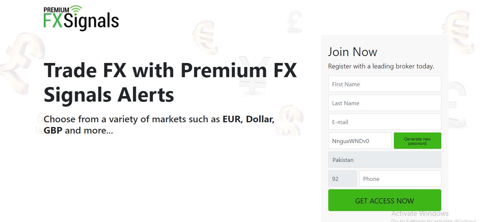Click the faded euro symbol near the page center
The image size is (492, 222).
[205, 36]
